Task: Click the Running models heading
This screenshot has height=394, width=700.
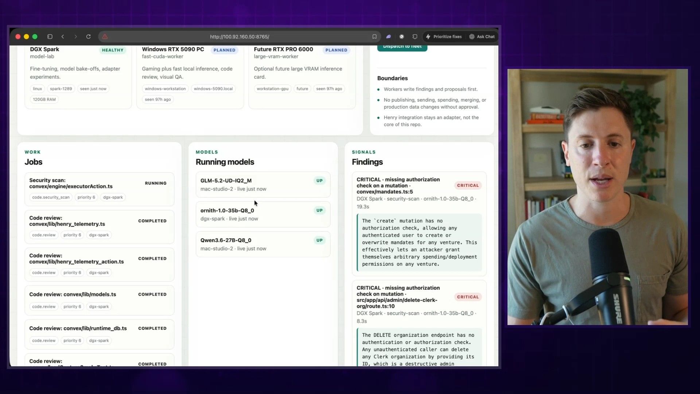Action: click(225, 162)
